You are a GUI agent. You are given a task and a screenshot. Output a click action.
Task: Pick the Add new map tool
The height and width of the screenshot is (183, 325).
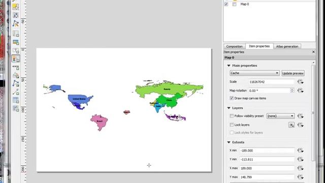(16, 34)
